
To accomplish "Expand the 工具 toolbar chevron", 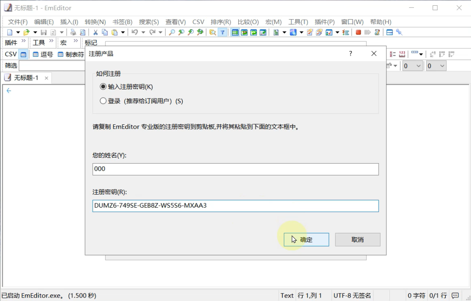I will click(51, 41).
